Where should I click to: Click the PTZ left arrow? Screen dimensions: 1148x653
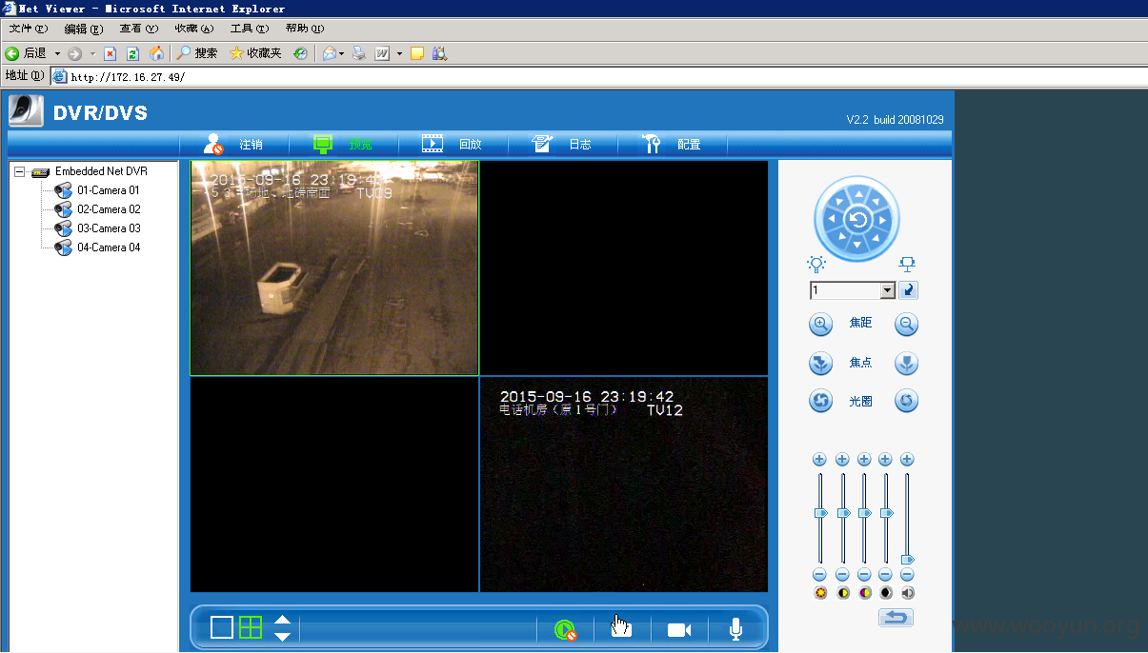[x=832, y=221]
